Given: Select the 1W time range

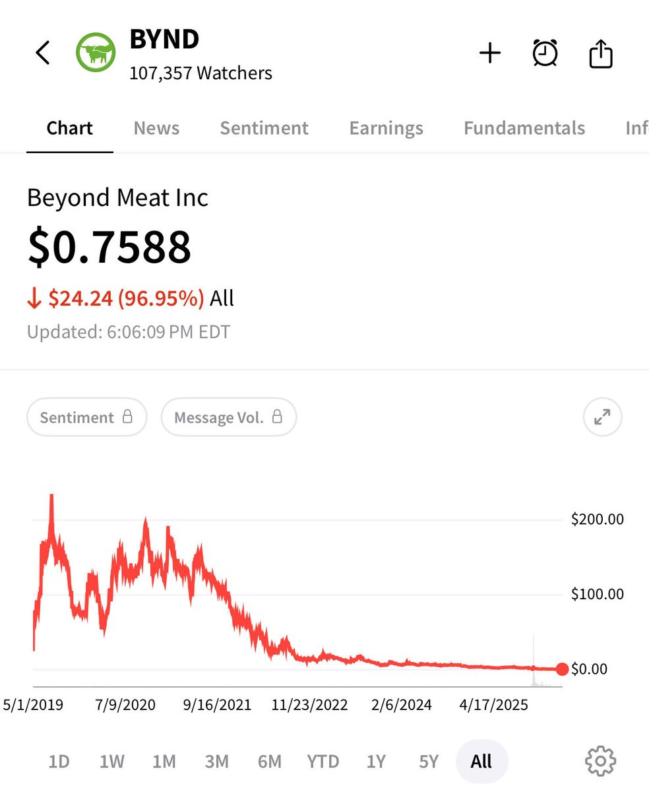Looking at the screenshot, I should point(112,761).
